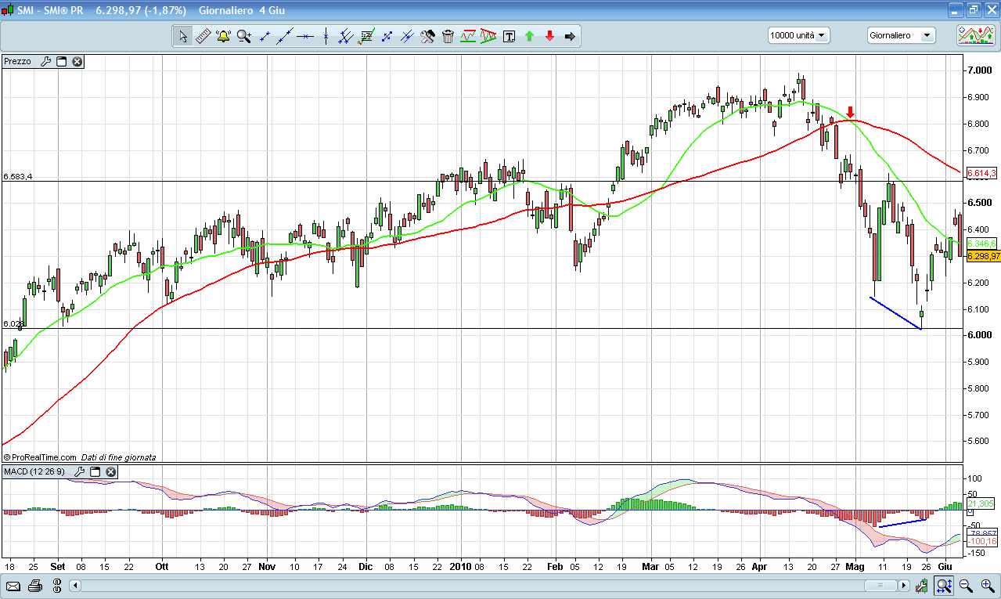Toggle the arrow cursor selection mode
The width and height of the screenshot is (1001, 599).
click(x=182, y=36)
